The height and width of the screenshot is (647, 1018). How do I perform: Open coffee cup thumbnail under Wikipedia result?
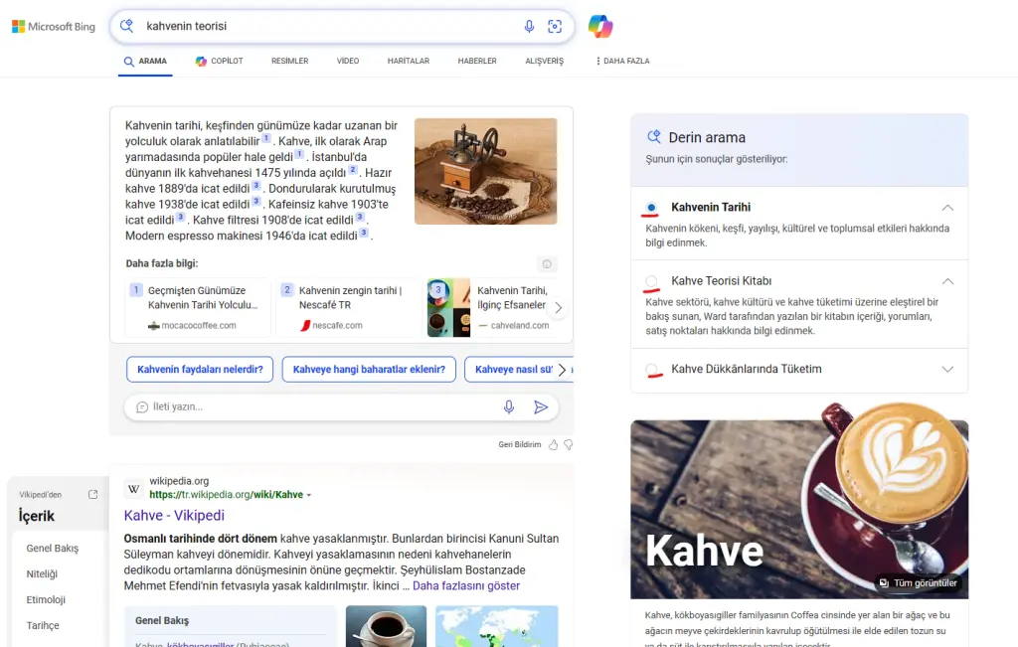pyautogui.click(x=387, y=626)
